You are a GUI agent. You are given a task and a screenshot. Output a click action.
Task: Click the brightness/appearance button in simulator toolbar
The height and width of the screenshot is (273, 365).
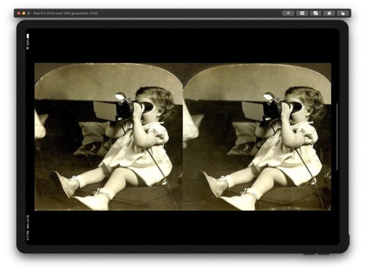(288, 13)
